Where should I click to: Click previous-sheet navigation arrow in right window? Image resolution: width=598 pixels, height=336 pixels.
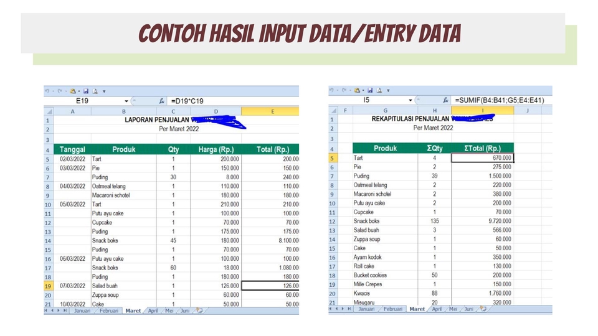(336, 309)
